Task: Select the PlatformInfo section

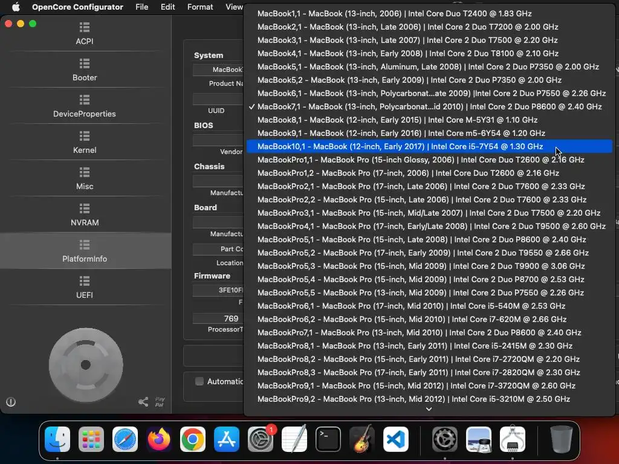Action: (85, 251)
